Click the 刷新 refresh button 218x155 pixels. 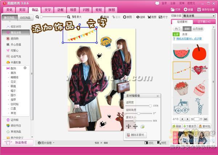coord(177,126)
